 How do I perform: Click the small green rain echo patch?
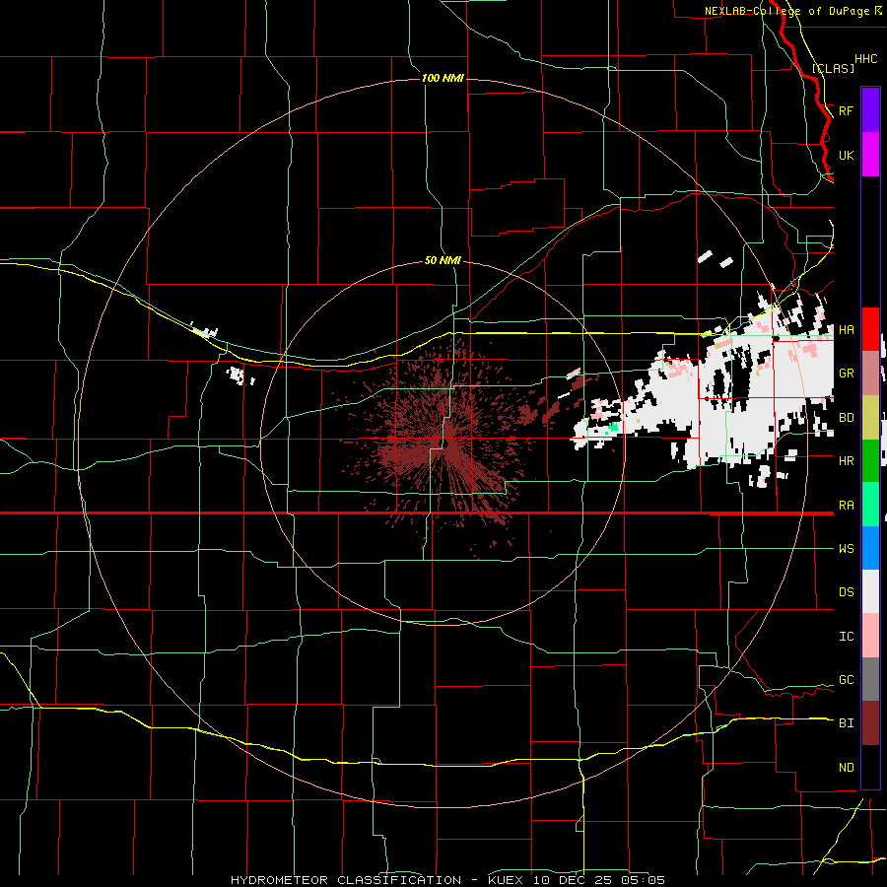(613, 427)
